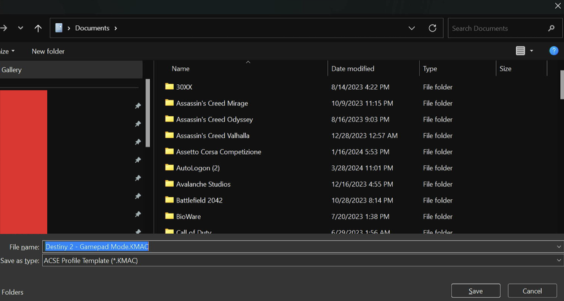Click the New folder toolbar button
The height and width of the screenshot is (301, 564).
(48, 52)
